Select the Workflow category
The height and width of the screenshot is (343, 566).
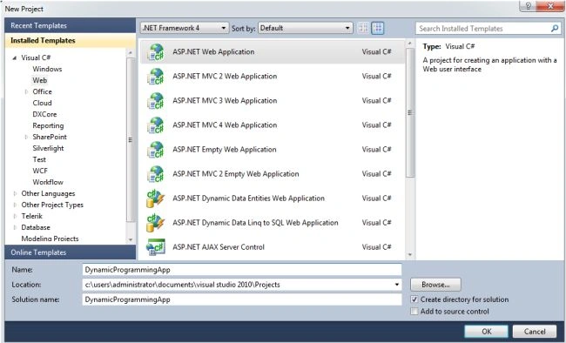click(48, 182)
